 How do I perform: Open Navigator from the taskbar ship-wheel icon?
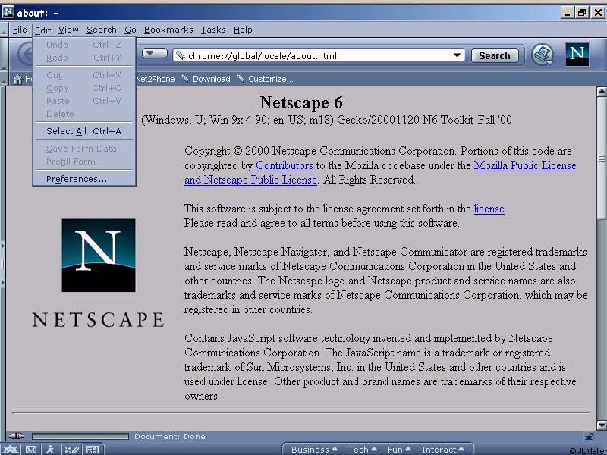(x=10, y=450)
